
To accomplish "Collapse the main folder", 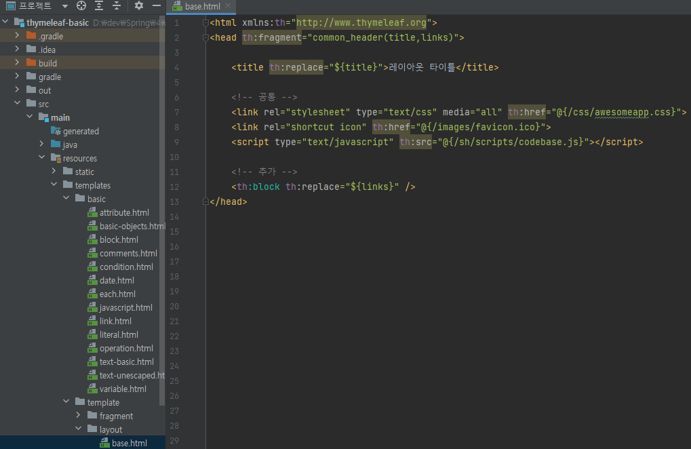I will point(30,117).
